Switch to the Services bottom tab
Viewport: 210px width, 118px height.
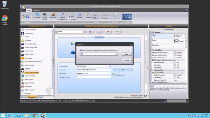click(x=24, y=97)
